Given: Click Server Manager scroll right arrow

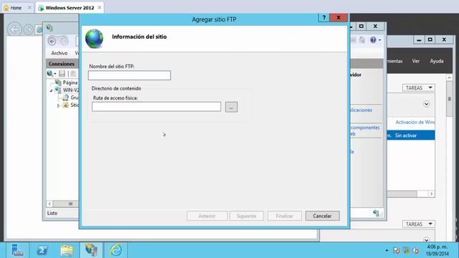Looking at the screenshot, I should (x=431, y=193).
